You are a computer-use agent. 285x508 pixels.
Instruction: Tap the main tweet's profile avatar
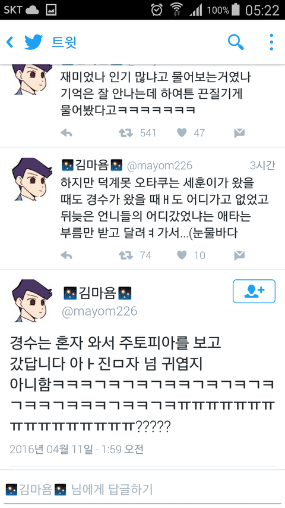(x=31, y=301)
